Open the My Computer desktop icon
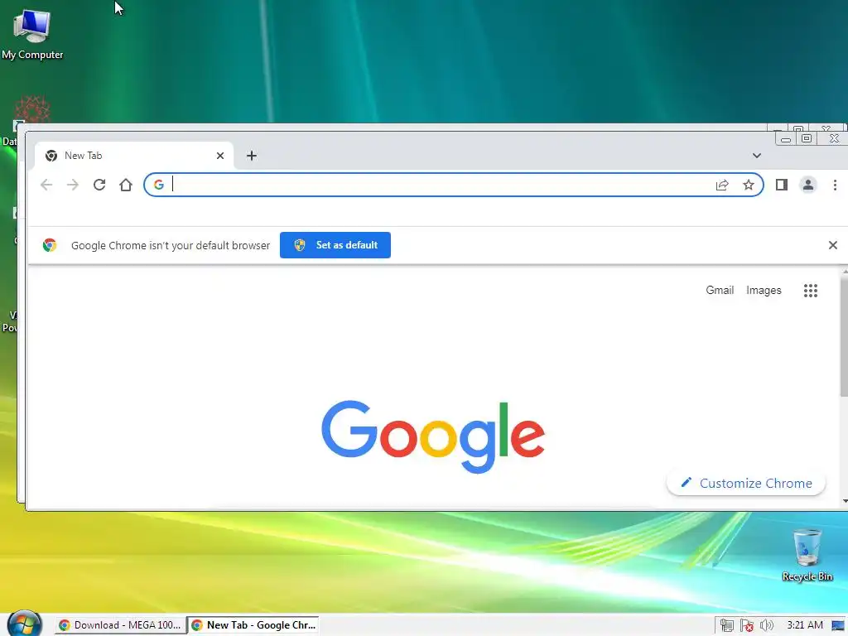848x636 pixels. pyautogui.click(x=32, y=35)
